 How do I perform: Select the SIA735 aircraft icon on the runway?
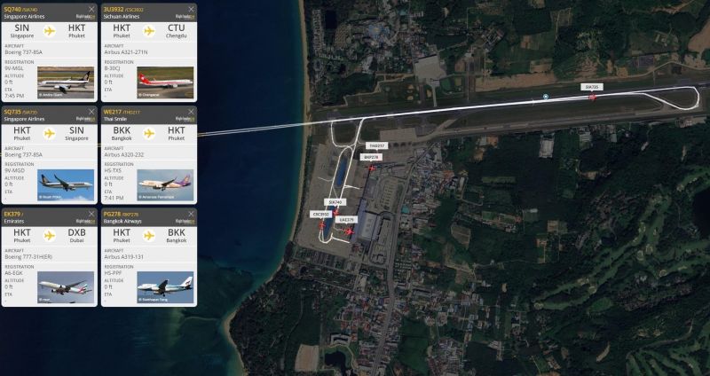click(x=592, y=97)
